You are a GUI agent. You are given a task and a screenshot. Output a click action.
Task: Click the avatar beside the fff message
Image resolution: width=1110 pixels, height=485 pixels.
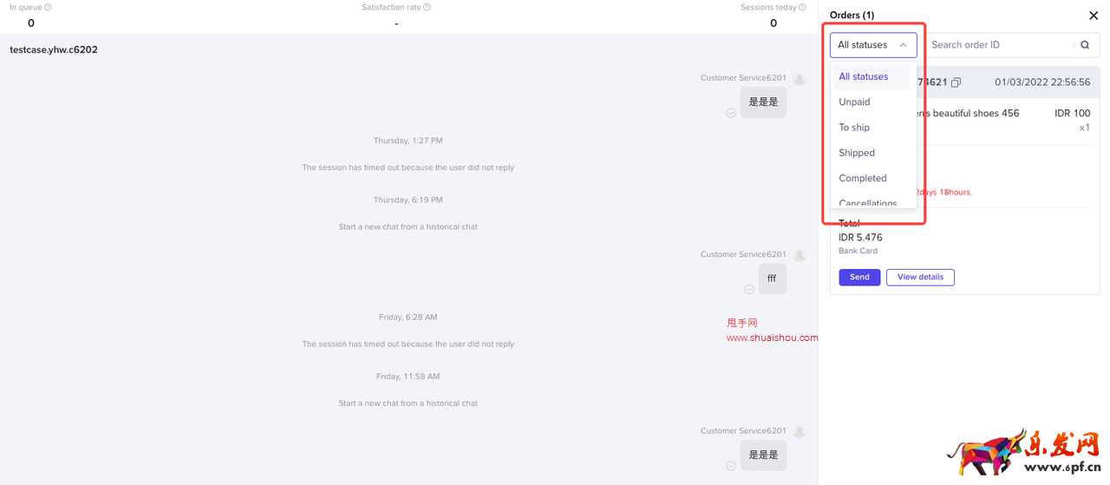[799, 255]
